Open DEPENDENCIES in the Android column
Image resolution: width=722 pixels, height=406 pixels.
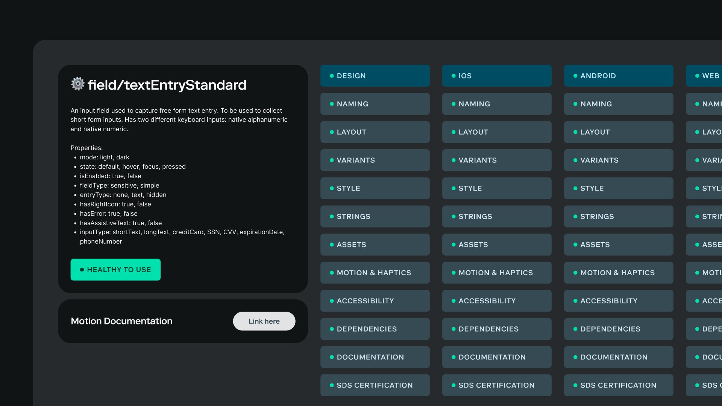point(619,329)
